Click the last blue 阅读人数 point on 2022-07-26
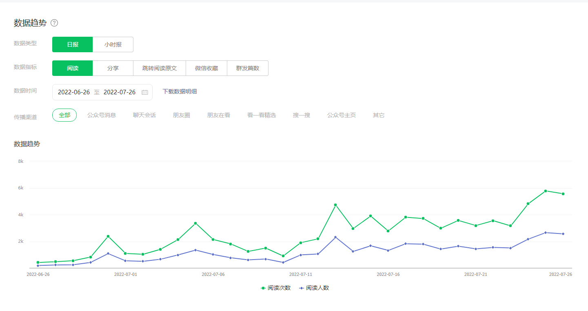The height and width of the screenshot is (311, 588). coord(563,234)
